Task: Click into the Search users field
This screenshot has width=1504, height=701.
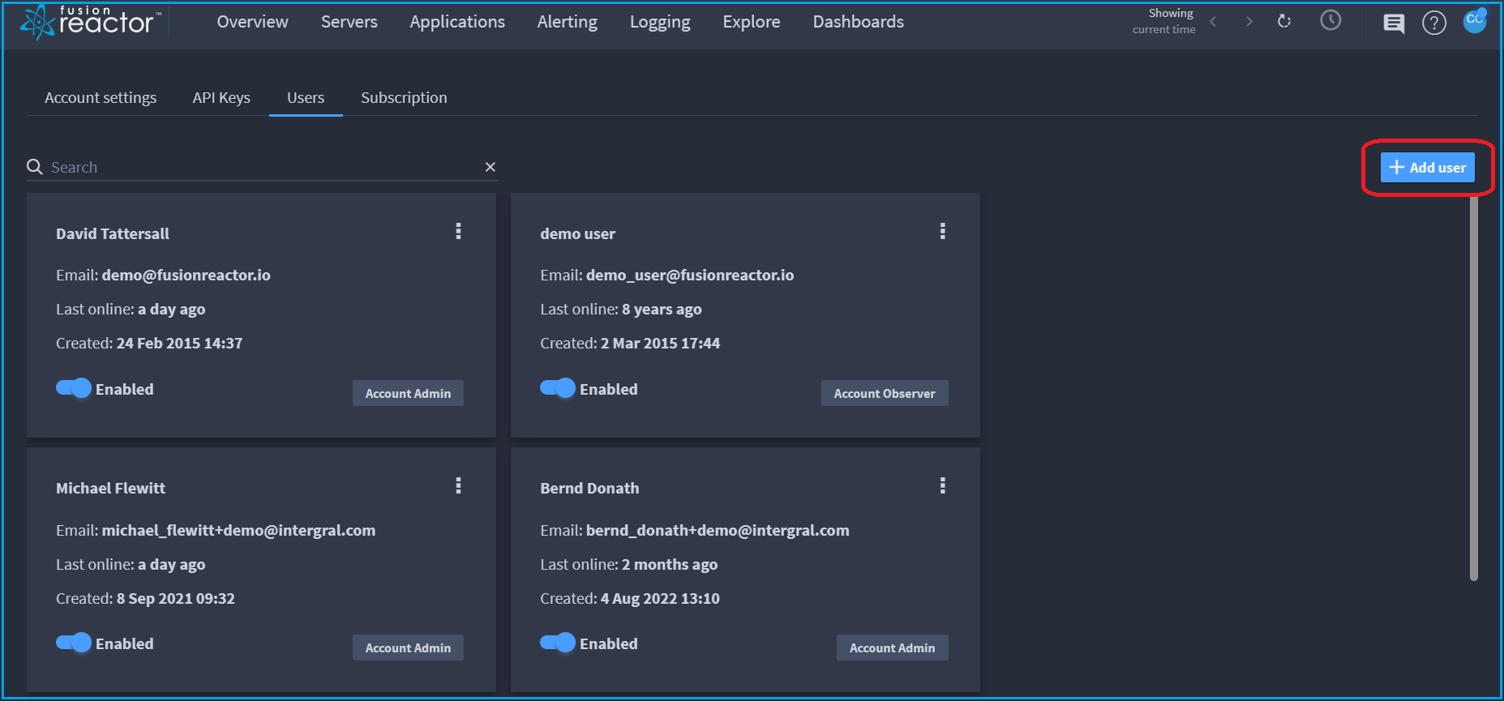Action: click(264, 167)
